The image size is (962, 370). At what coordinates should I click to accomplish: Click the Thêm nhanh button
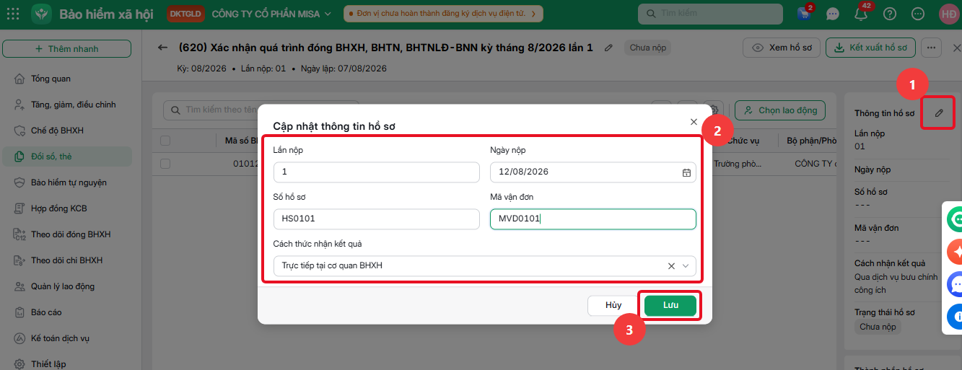[66, 48]
